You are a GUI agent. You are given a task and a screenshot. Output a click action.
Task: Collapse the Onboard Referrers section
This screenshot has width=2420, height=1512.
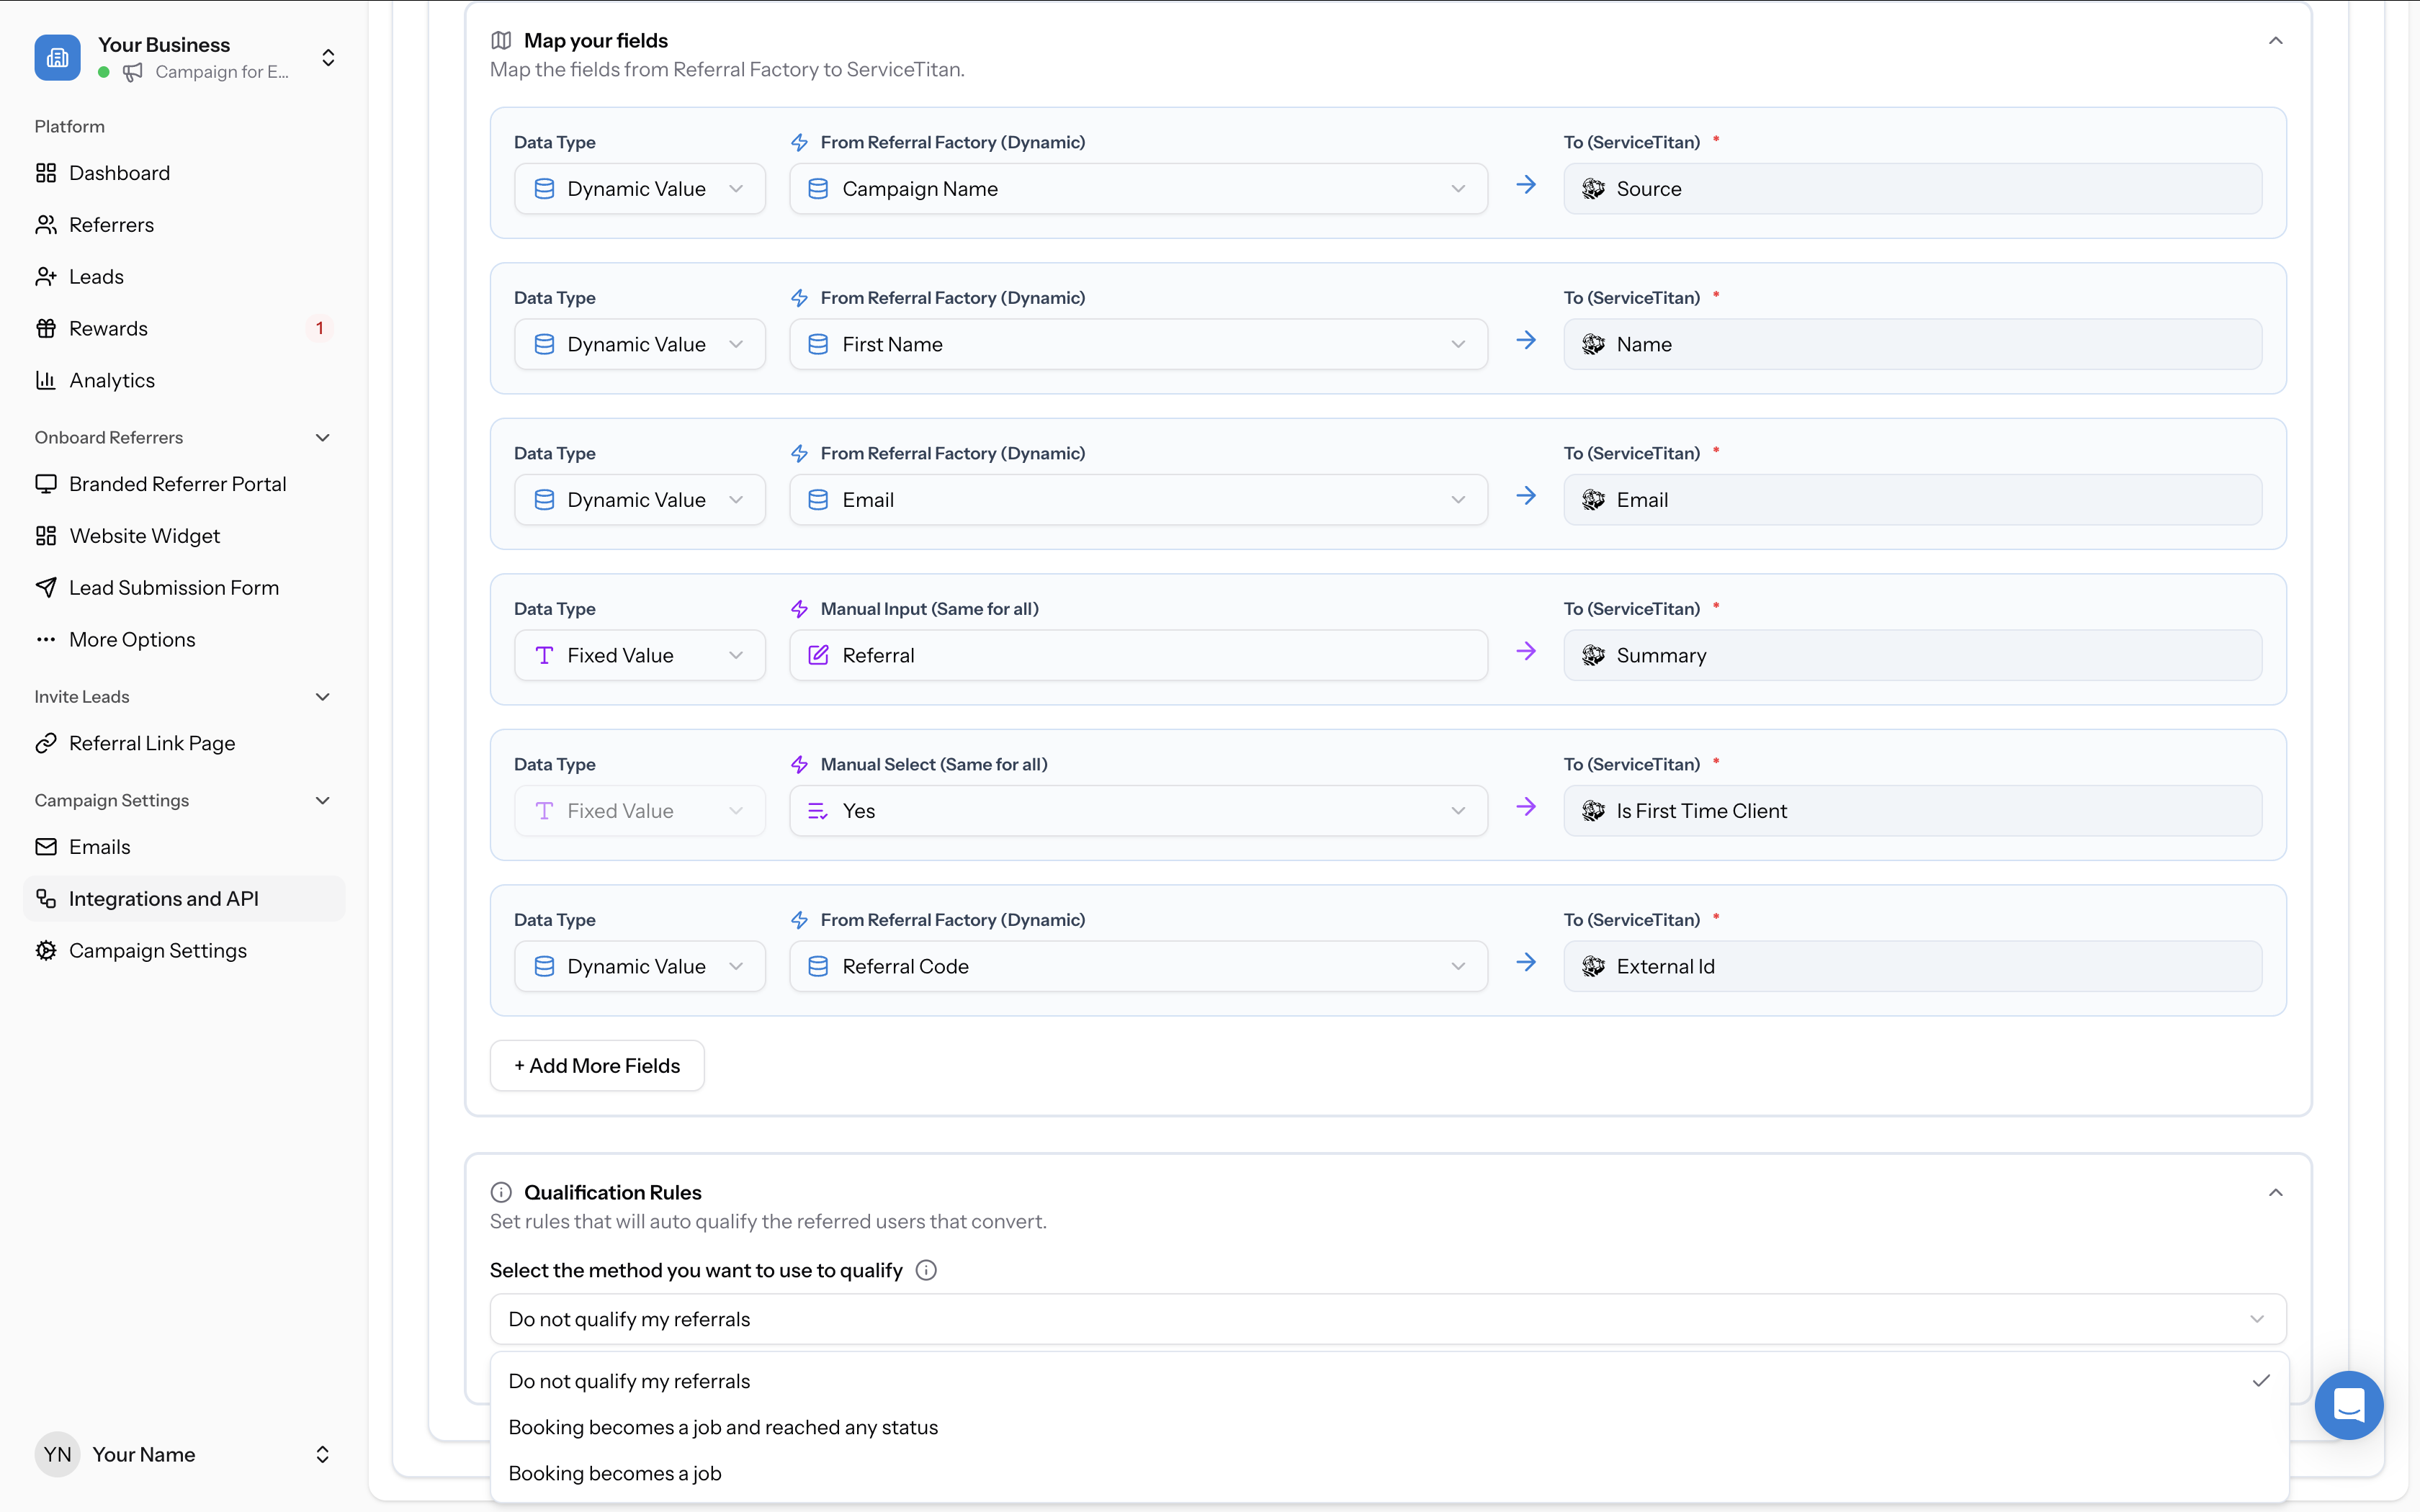pyautogui.click(x=322, y=437)
